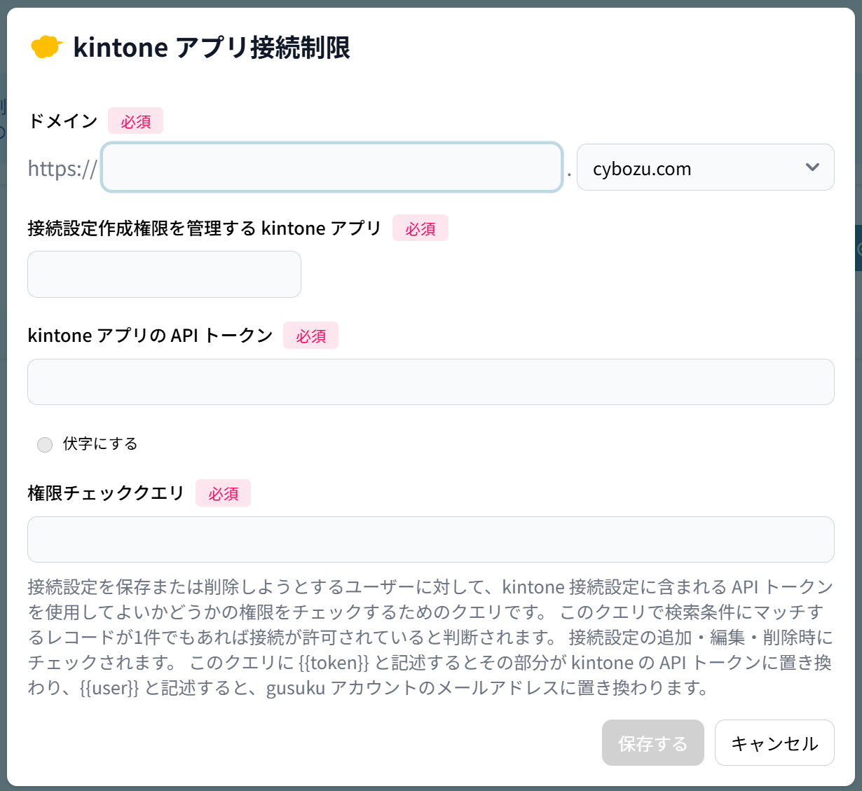Focus the kintone API token field

[x=430, y=382]
